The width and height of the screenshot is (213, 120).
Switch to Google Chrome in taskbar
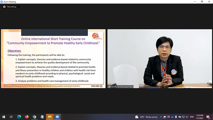(34, 117)
